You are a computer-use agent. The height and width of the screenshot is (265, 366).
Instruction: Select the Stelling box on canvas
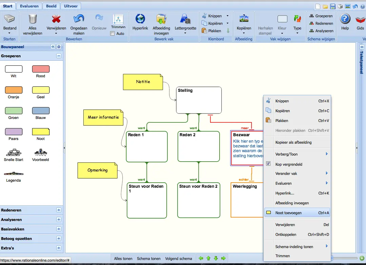pyautogui.click(x=199, y=100)
